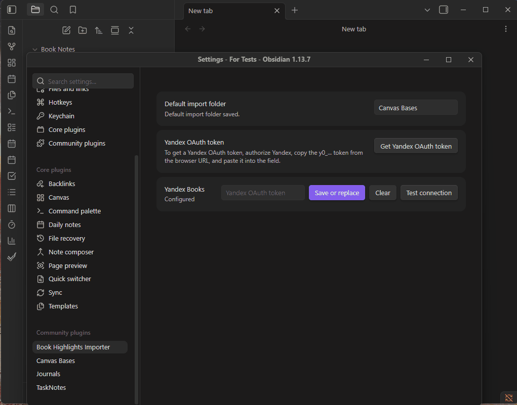This screenshot has height=405, width=517.
Task: Open quick switcher ribbon icon
Action: (x=12, y=30)
